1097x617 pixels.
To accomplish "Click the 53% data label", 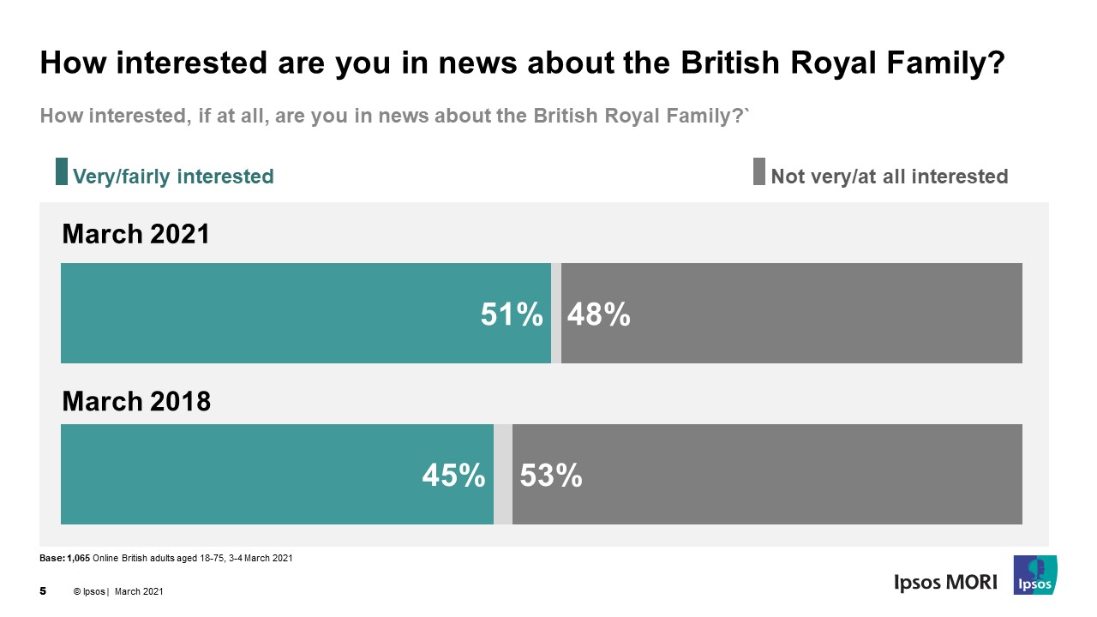I will [551, 475].
